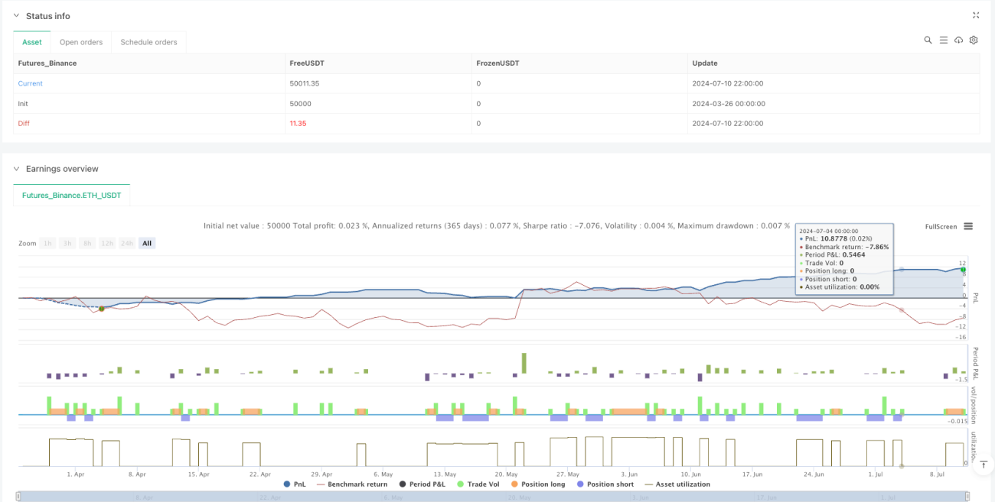Click the search icon in Status info
Image resolution: width=995 pixels, height=502 pixels.
click(928, 40)
